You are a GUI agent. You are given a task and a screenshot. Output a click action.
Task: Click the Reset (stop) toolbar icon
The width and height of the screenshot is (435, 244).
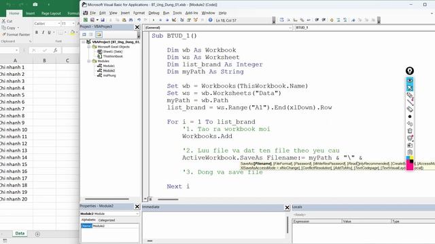(167, 20)
